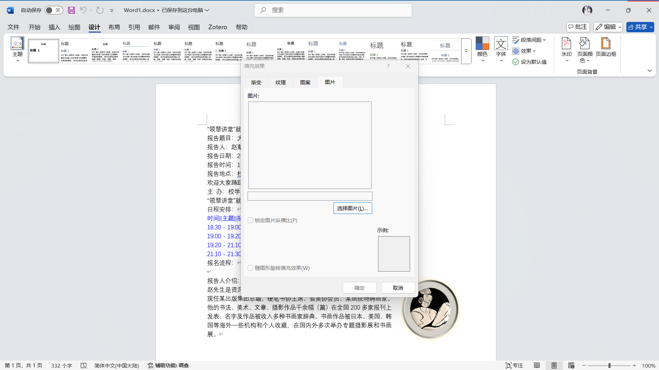The image size is (659, 370).
Task: Click the dialog help question mark
Action: 388,66
